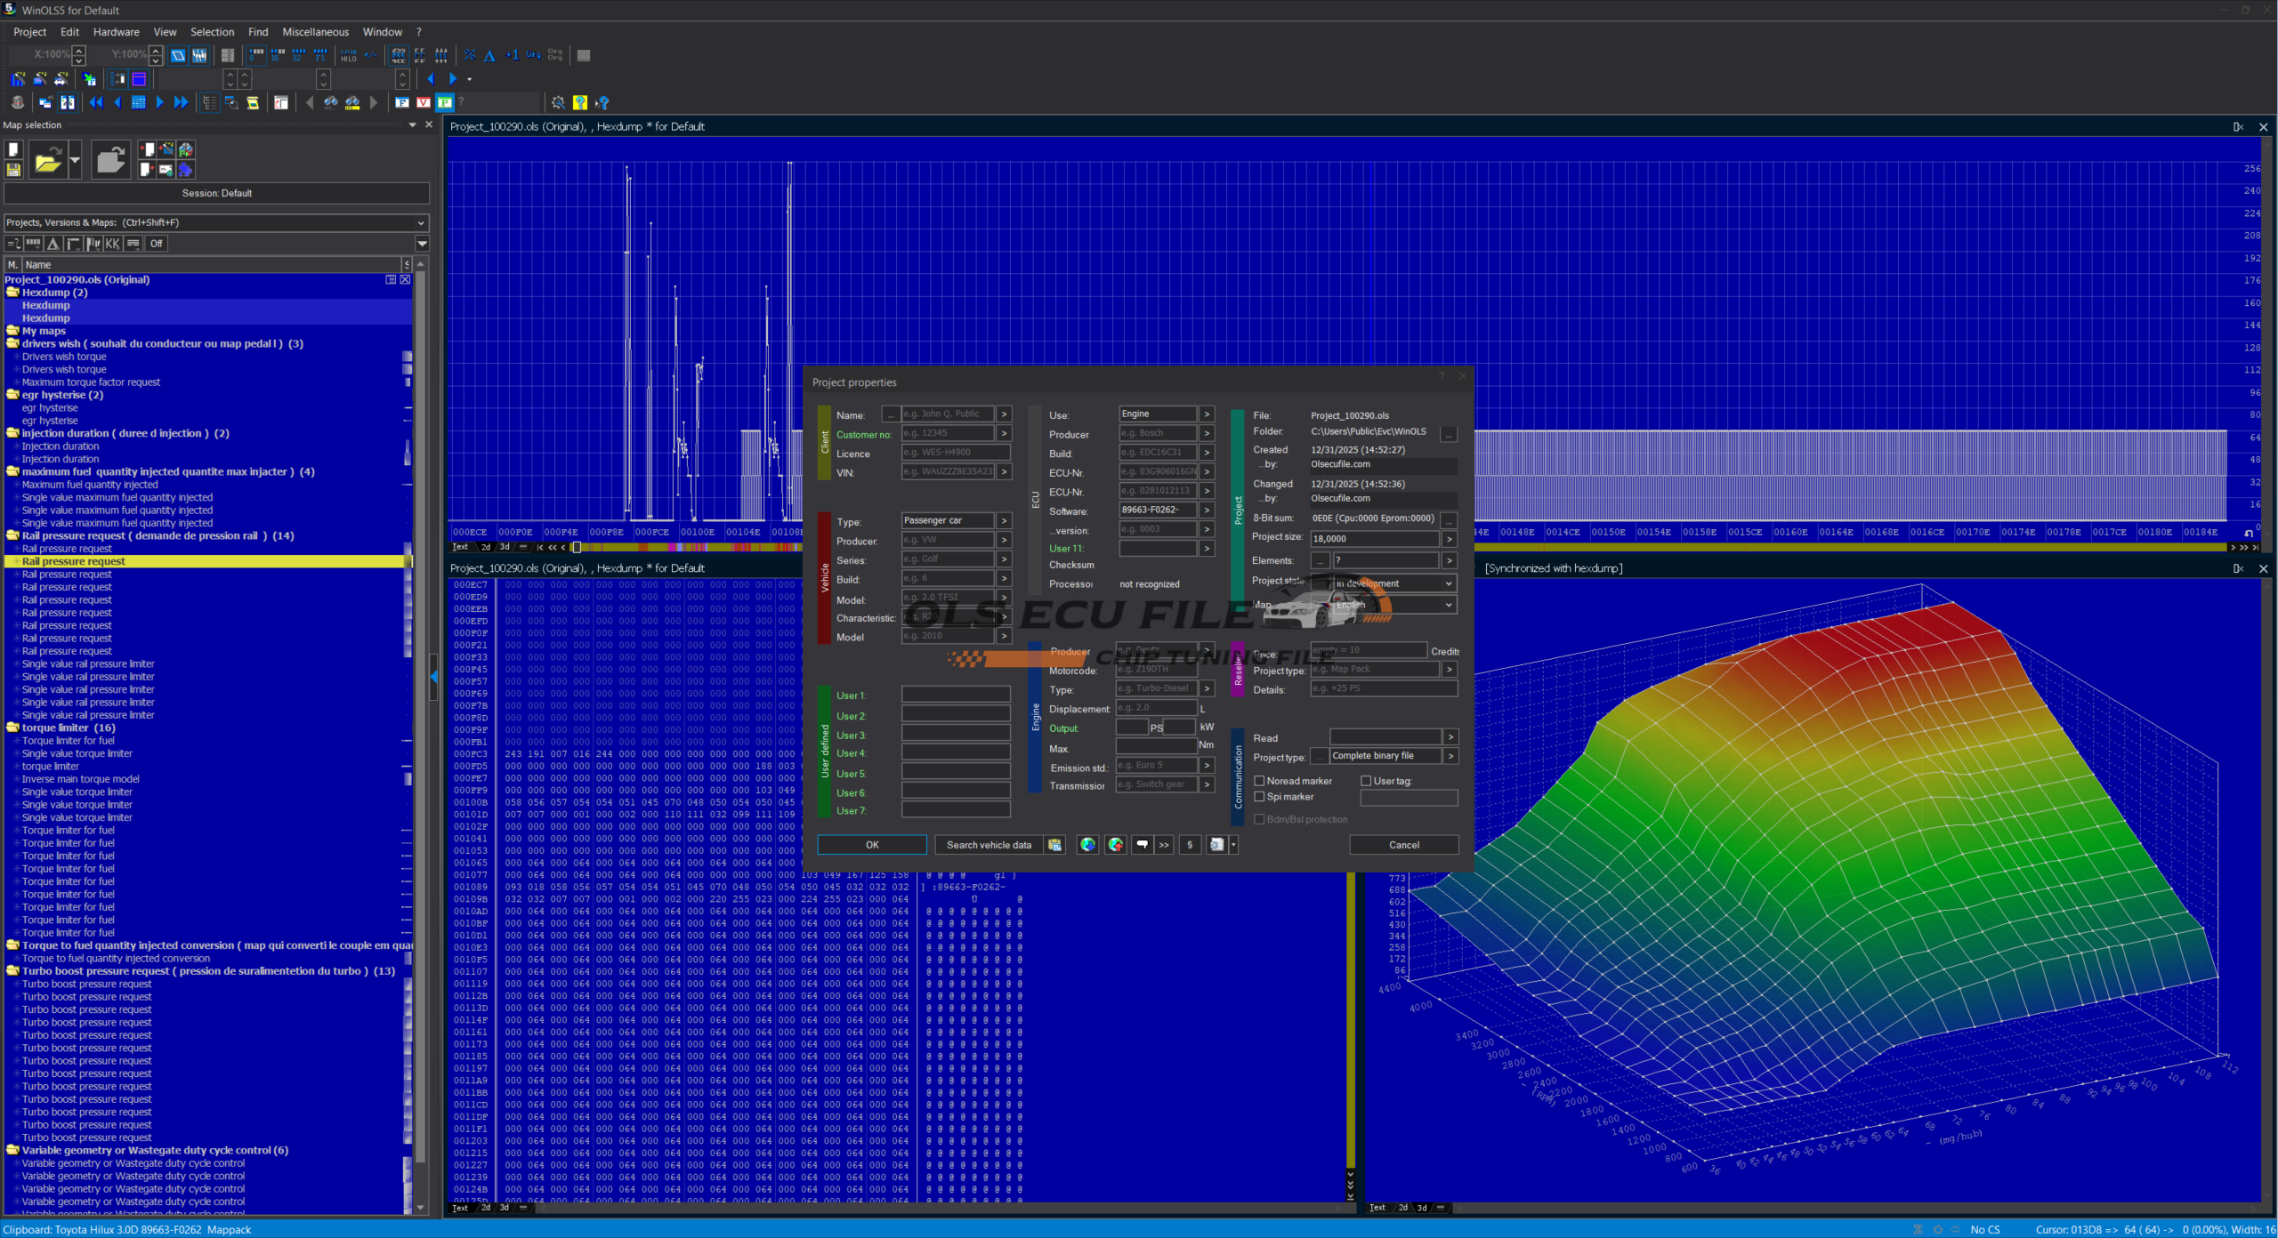Click the fast-forward double arrow icon
The image size is (2278, 1238).
click(181, 102)
